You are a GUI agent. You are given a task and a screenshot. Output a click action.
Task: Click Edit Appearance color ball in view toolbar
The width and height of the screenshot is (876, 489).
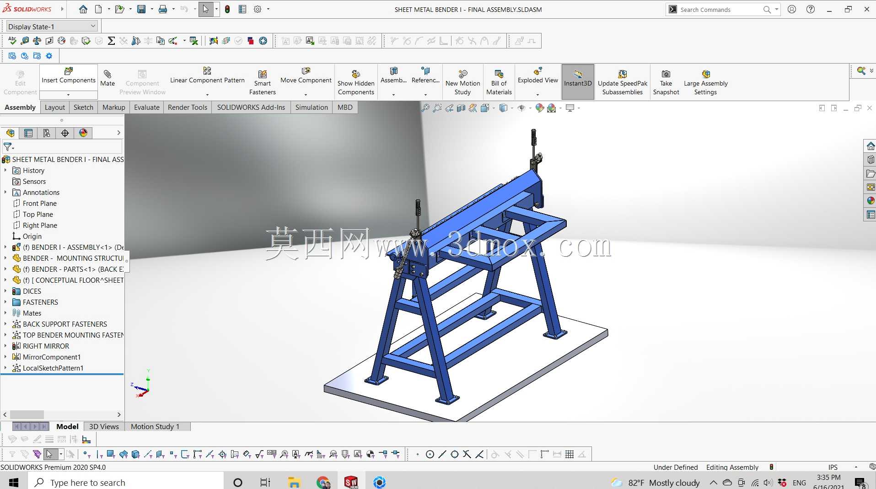pos(540,108)
